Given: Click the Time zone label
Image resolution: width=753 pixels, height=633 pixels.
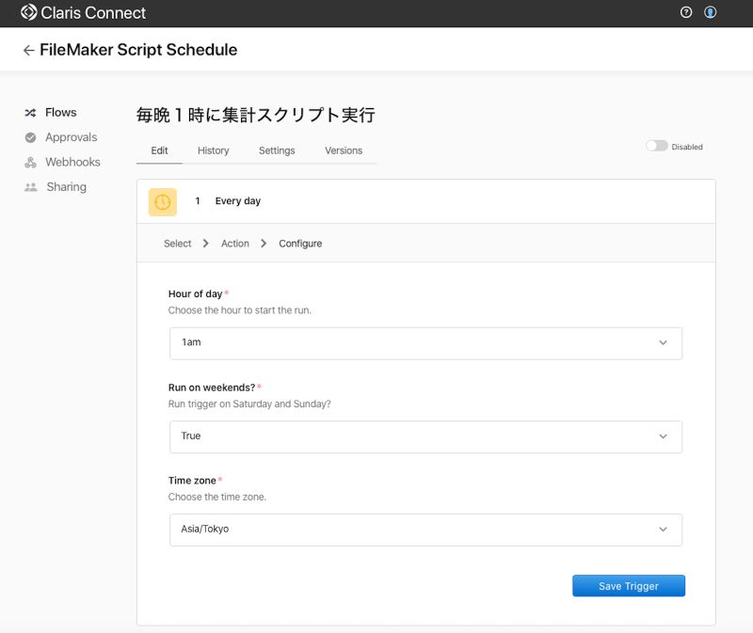Looking at the screenshot, I should pyautogui.click(x=192, y=481).
